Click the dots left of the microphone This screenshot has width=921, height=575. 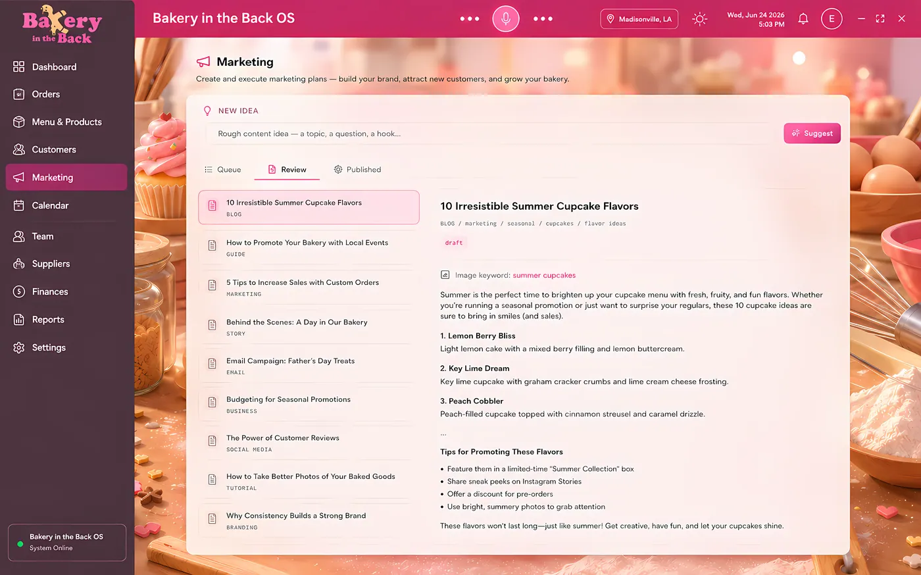(x=470, y=18)
